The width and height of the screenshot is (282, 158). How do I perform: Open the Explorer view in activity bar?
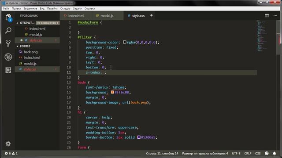click(x=8, y=18)
